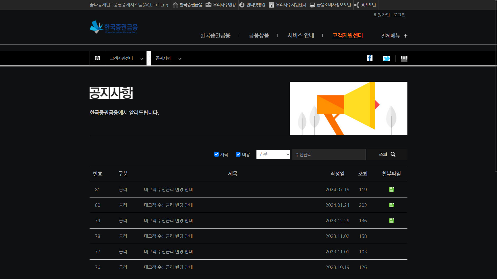Expand the 전체메뉴 plus icon

(x=406, y=36)
